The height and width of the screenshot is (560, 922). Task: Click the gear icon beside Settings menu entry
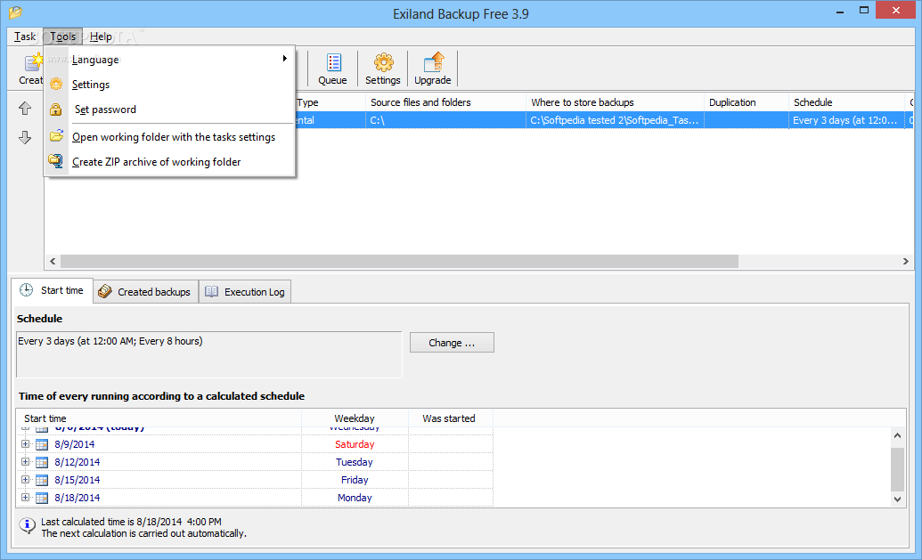coord(56,84)
